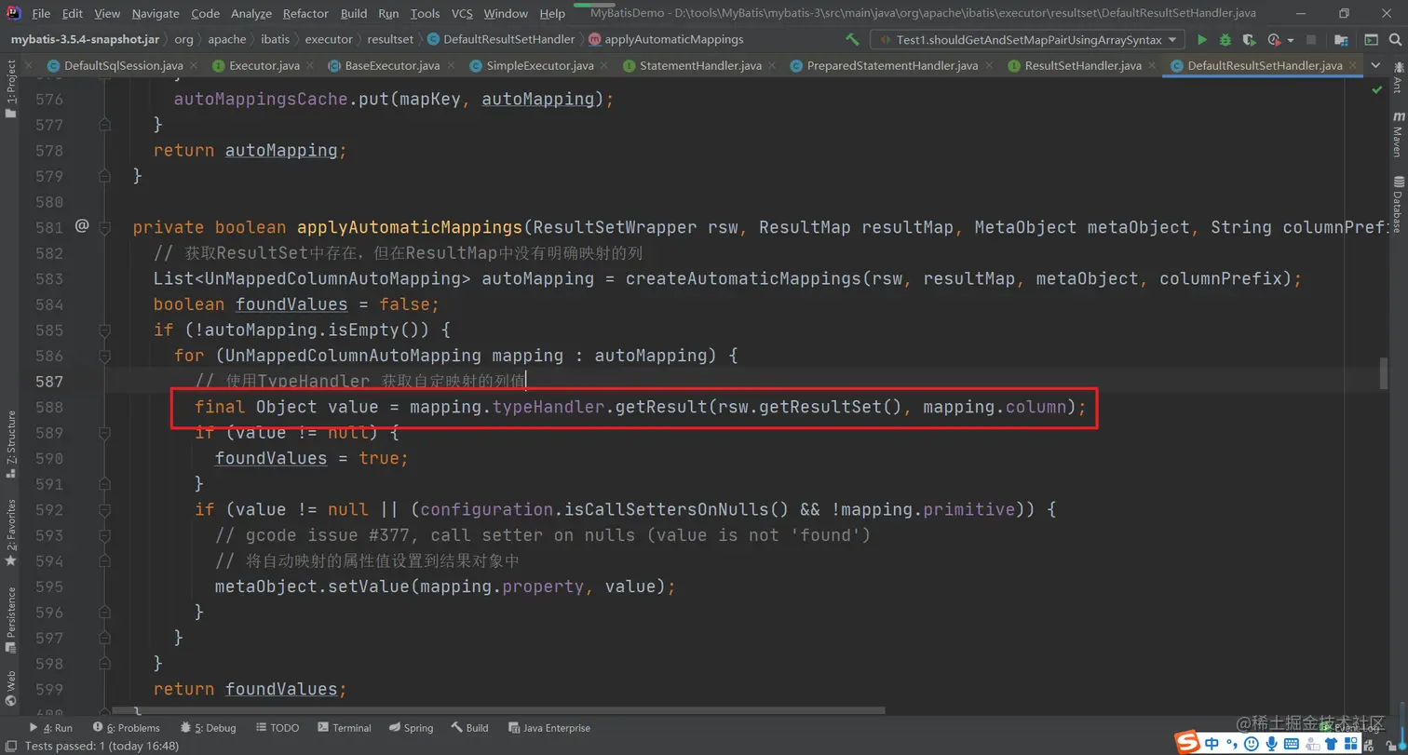Start debugging with the green bug icon
Viewport: 1408px width, 755px height.
coord(1225,40)
